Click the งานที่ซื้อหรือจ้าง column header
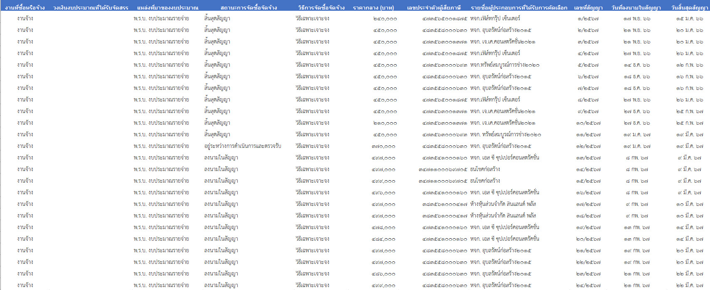 coord(25,7)
